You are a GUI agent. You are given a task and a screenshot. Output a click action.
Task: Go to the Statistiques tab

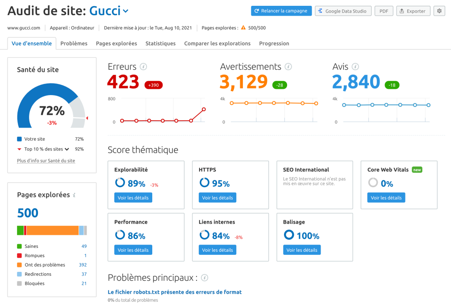click(x=160, y=43)
